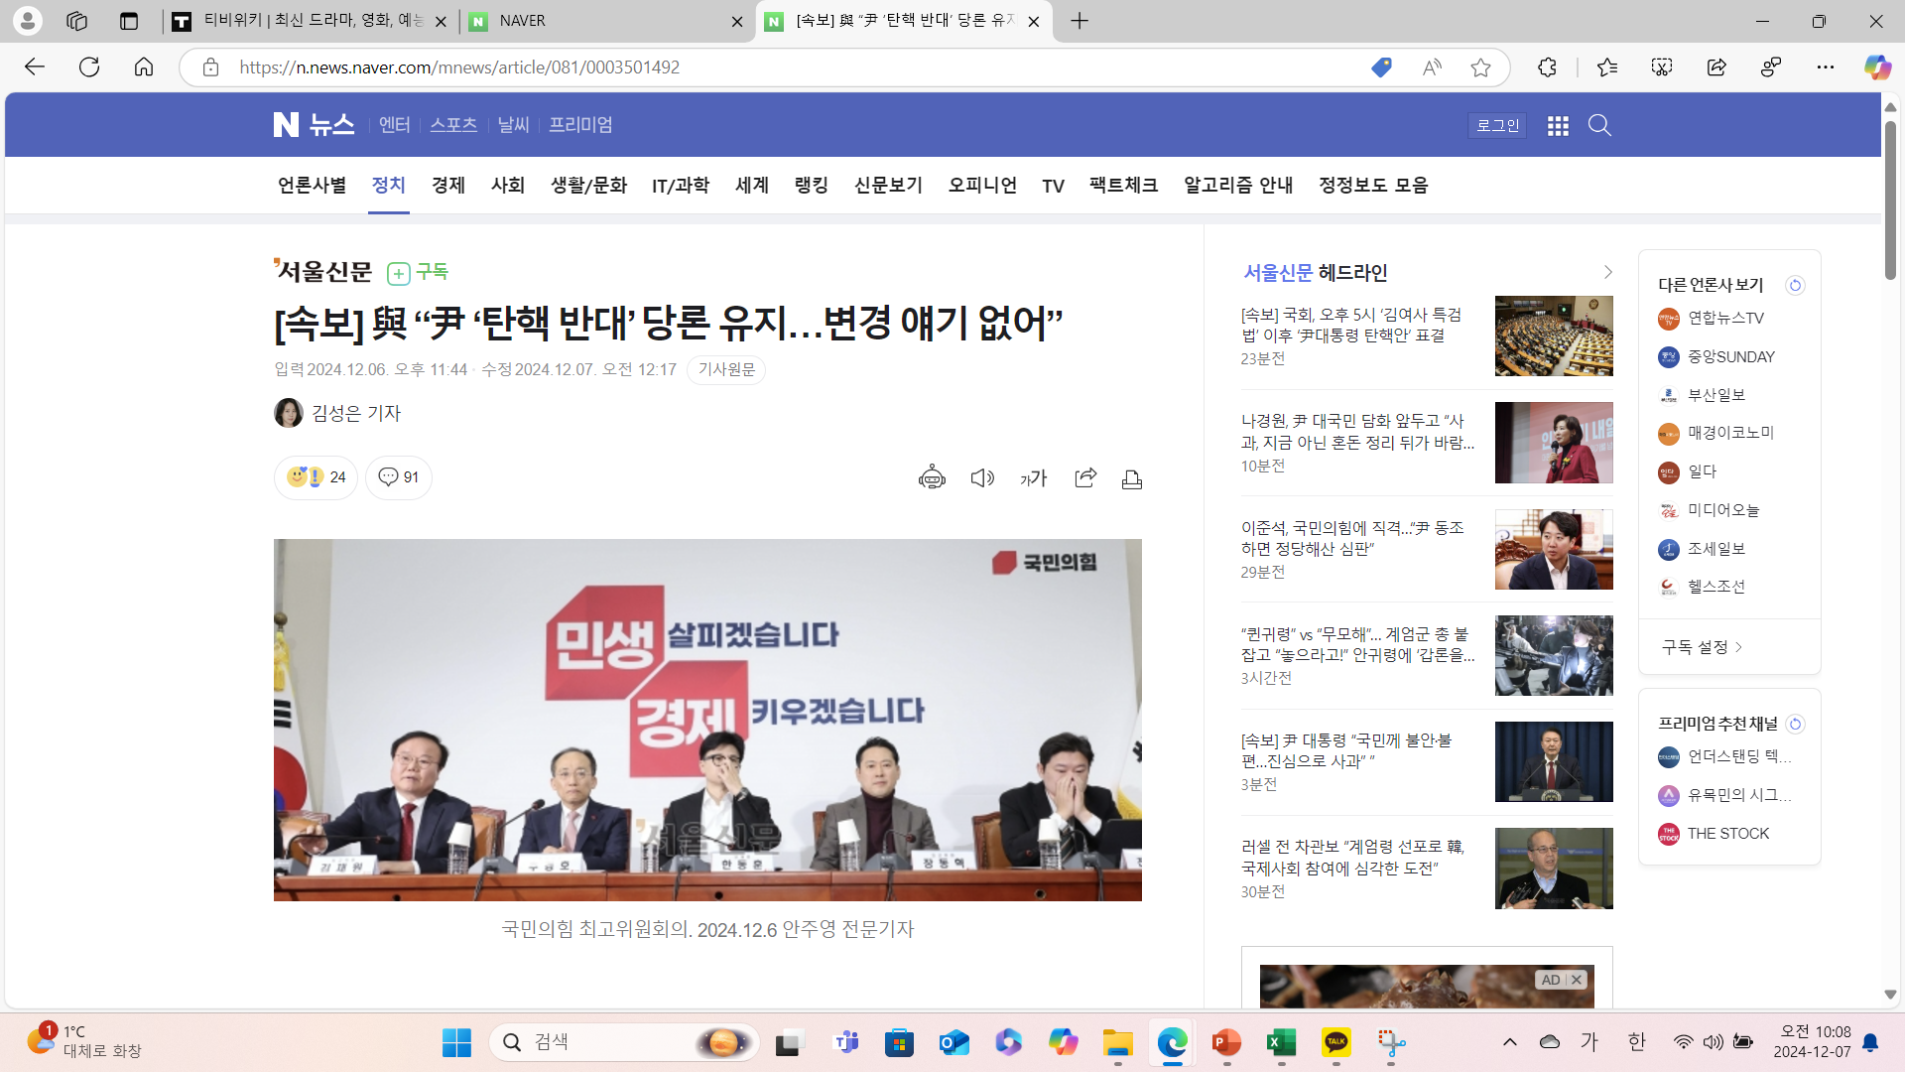The height and width of the screenshot is (1072, 1905).
Task: Click the 기사원문 original article button
Action: 726,369
